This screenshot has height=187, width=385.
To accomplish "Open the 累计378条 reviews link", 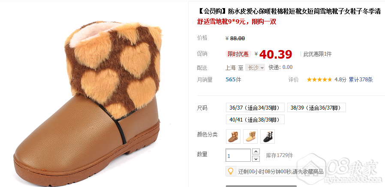I will point(361,80).
